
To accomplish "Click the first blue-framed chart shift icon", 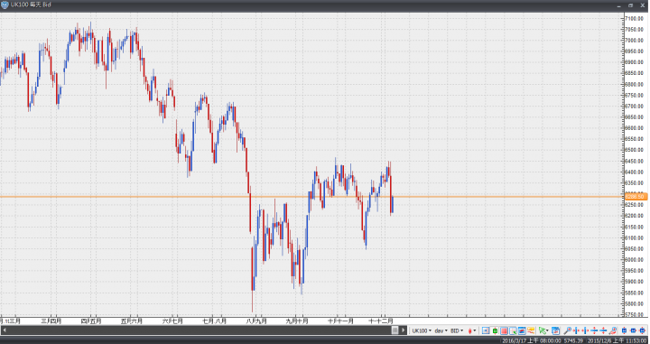I will (x=486, y=330).
